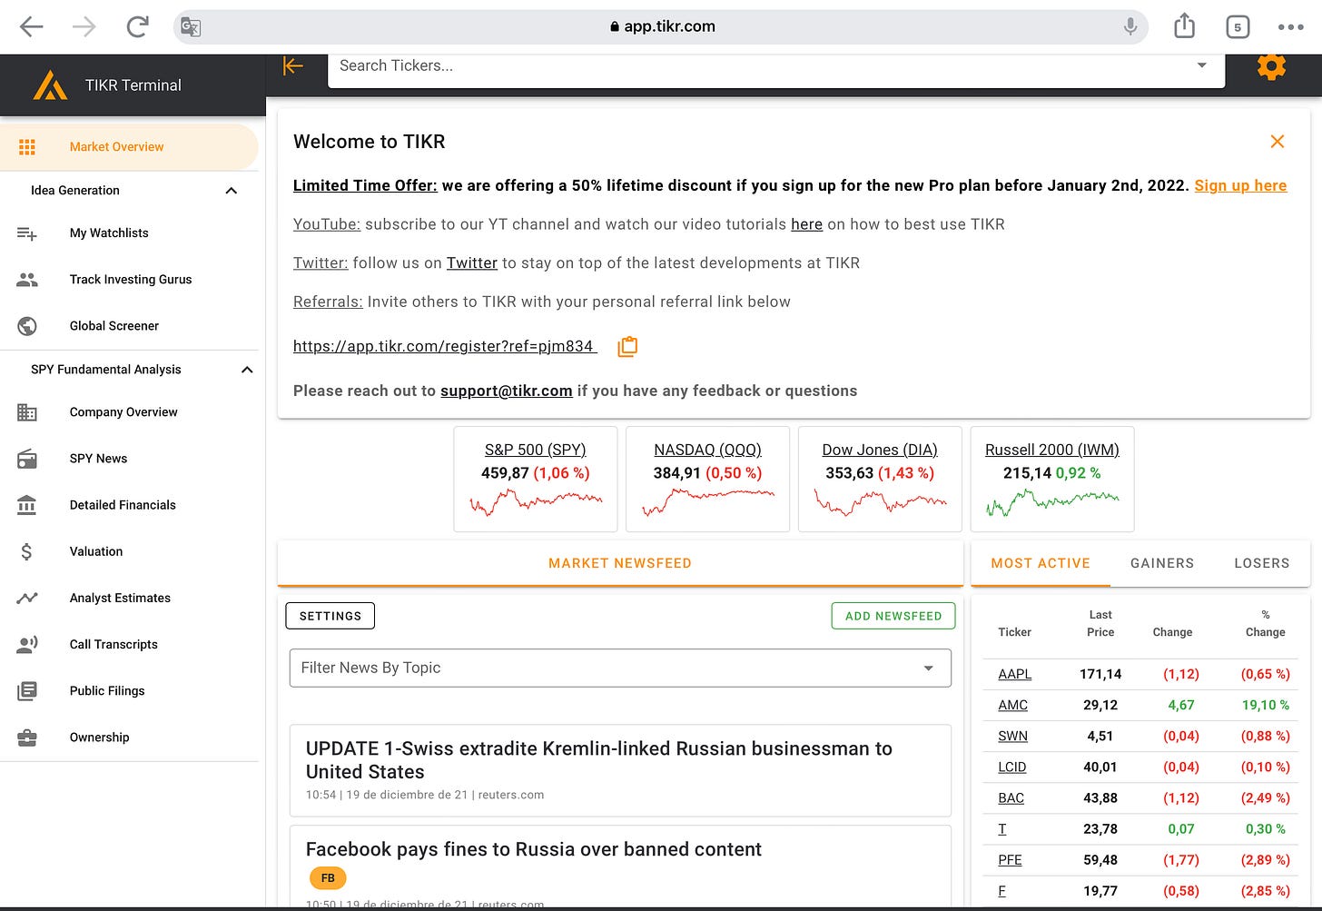Open the Russell 2000 (IWM) index card

coord(1052,479)
